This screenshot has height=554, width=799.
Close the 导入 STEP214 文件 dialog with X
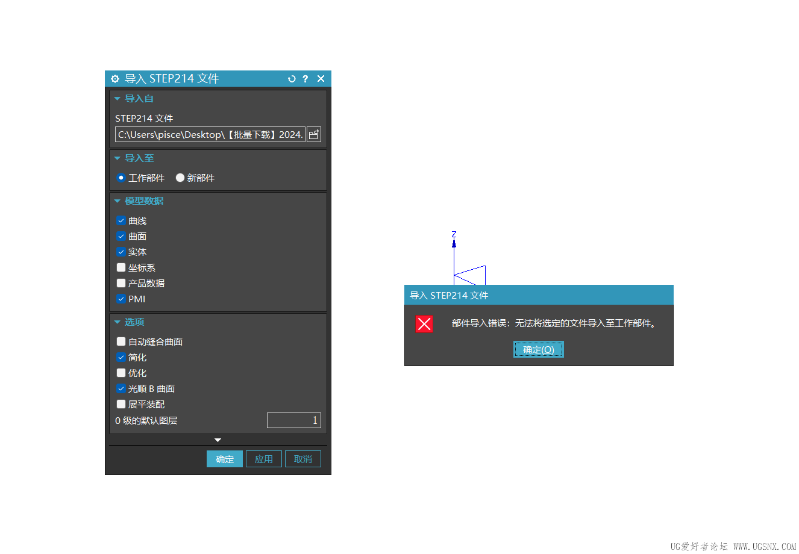(x=321, y=79)
